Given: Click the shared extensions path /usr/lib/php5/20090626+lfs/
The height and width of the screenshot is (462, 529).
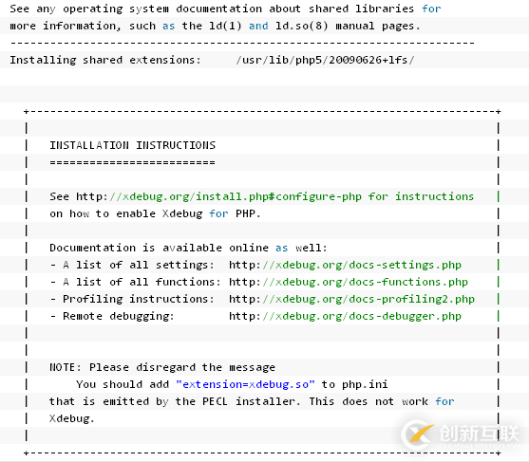Looking at the screenshot, I should tap(325, 61).
